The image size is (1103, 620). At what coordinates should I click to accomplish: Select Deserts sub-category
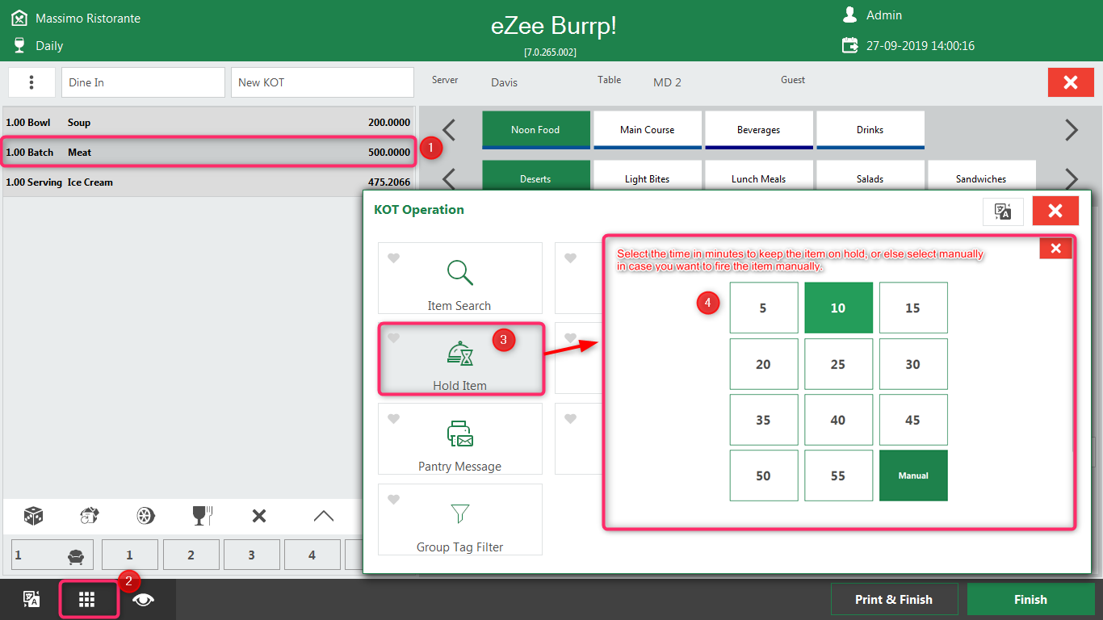pyautogui.click(x=535, y=176)
